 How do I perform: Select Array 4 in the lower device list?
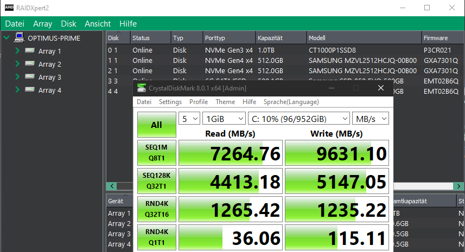click(119, 244)
